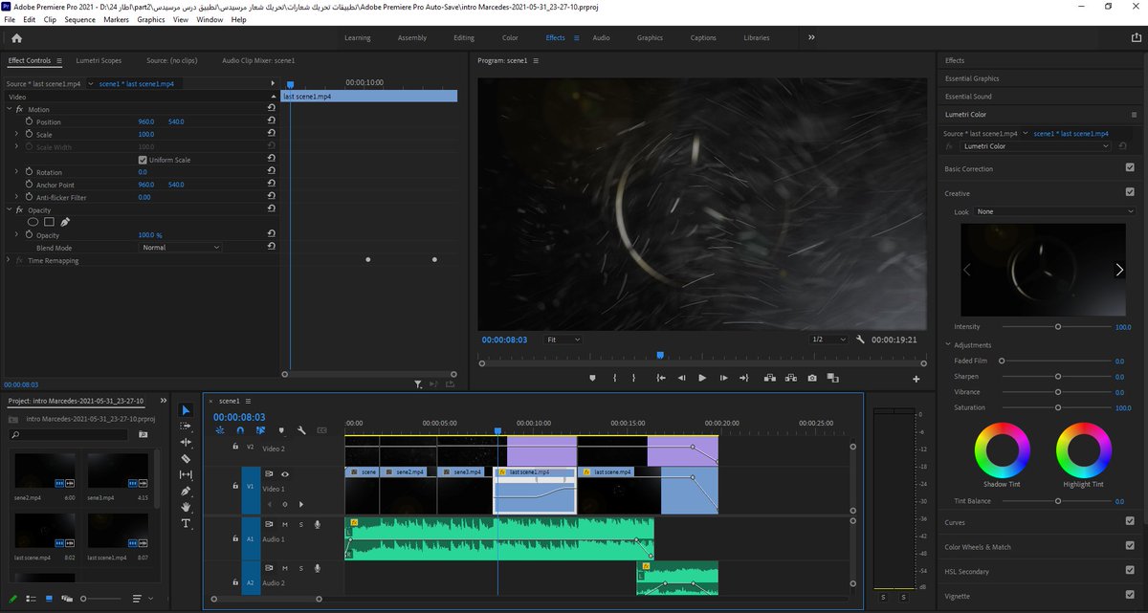The width and height of the screenshot is (1148, 613).
Task: Open the Markers menu
Action: coord(117,19)
